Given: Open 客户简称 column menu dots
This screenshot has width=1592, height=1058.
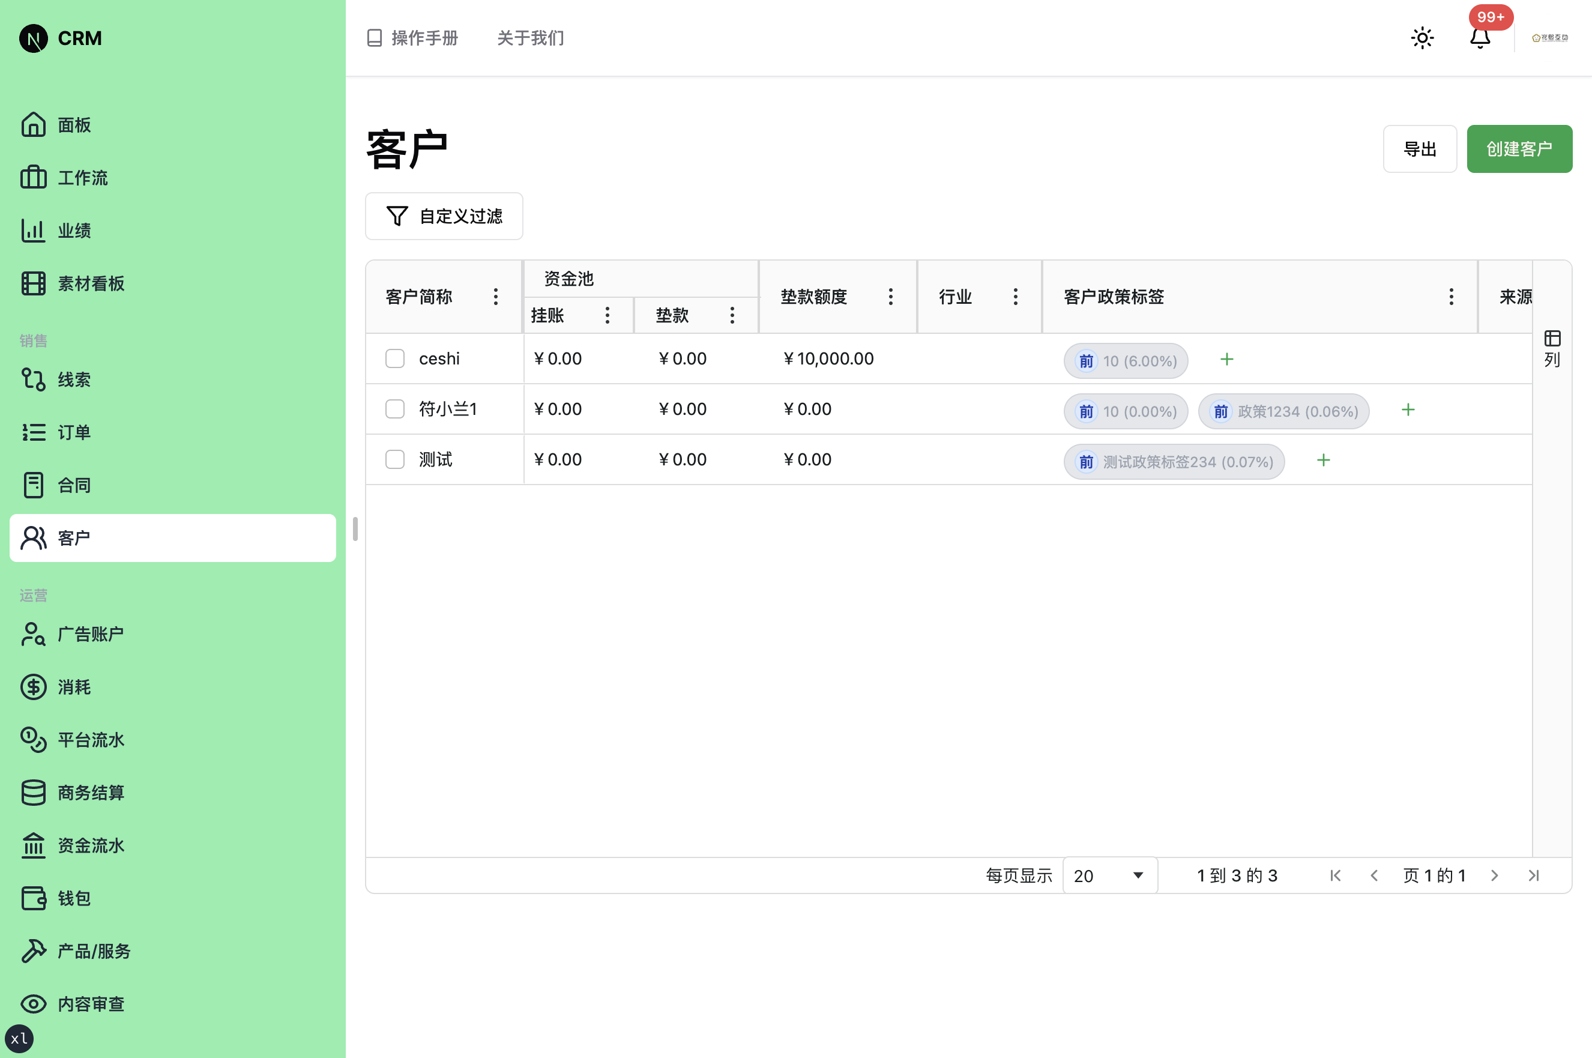Looking at the screenshot, I should click(496, 297).
